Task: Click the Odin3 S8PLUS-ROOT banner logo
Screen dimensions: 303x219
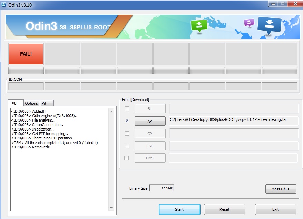Action: [x=68, y=26]
